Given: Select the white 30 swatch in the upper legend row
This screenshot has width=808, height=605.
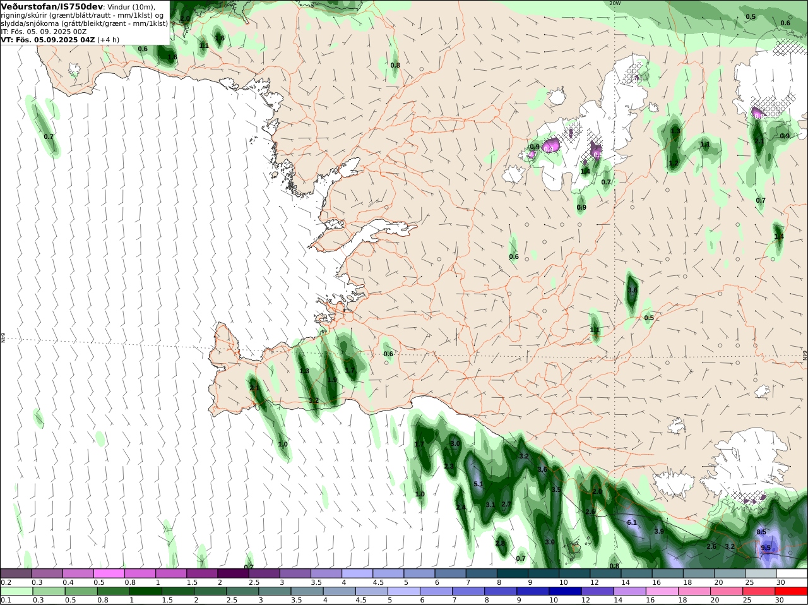Looking at the screenshot, I should pyautogui.click(x=792, y=573).
